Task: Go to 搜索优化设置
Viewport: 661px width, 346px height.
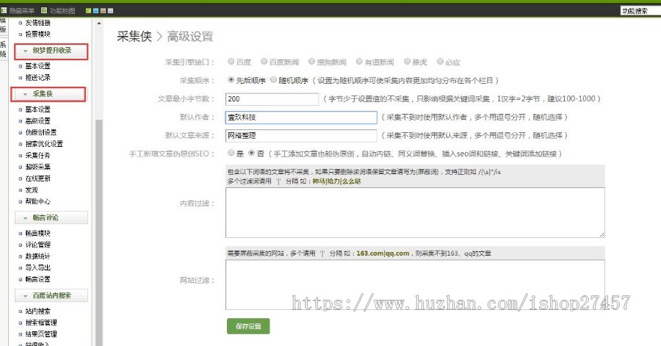Action: coord(44,144)
